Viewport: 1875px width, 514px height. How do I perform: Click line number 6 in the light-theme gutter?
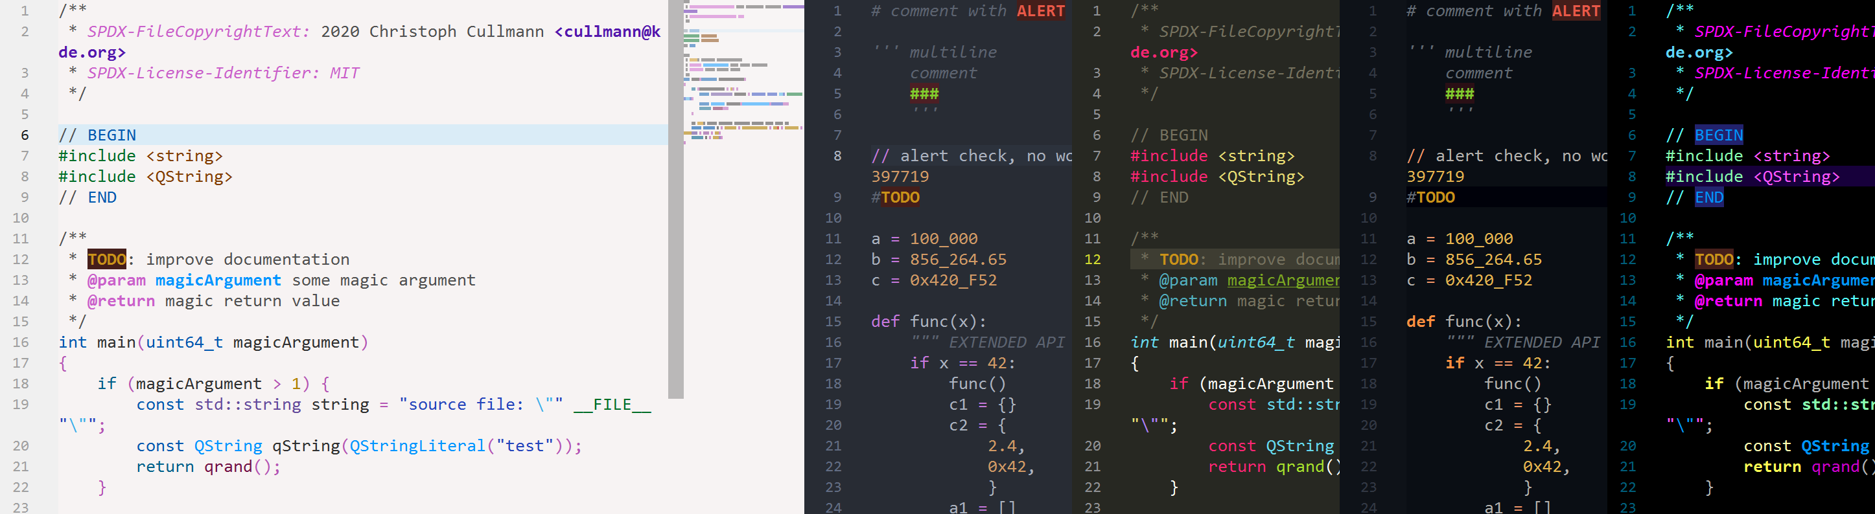[25, 135]
